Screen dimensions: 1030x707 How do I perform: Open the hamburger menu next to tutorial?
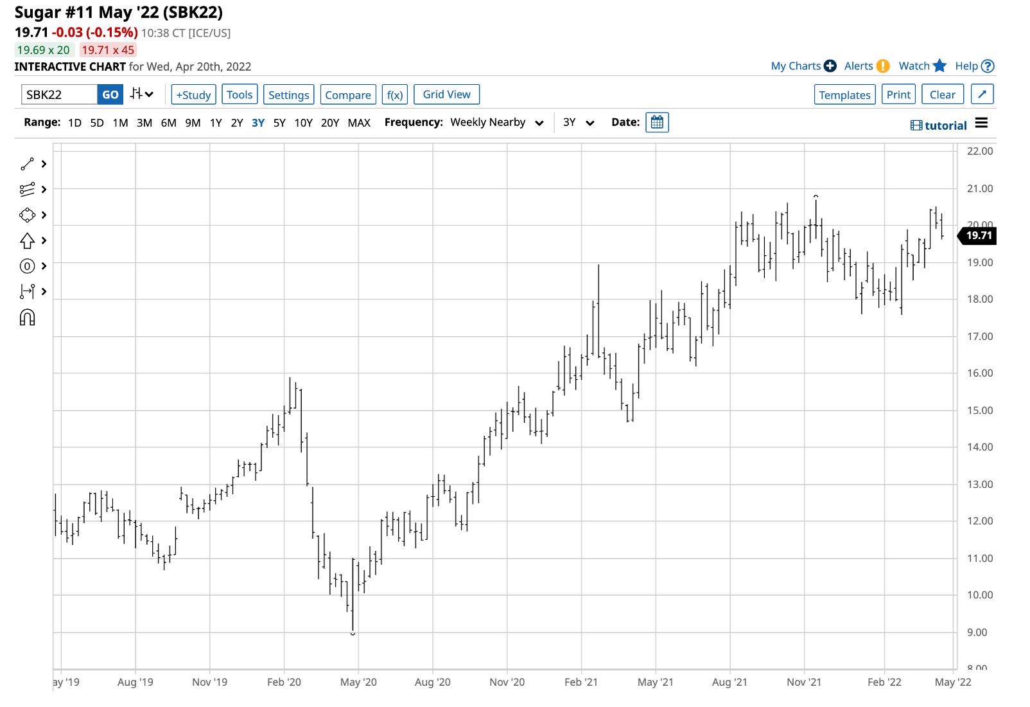coord(981,123)
